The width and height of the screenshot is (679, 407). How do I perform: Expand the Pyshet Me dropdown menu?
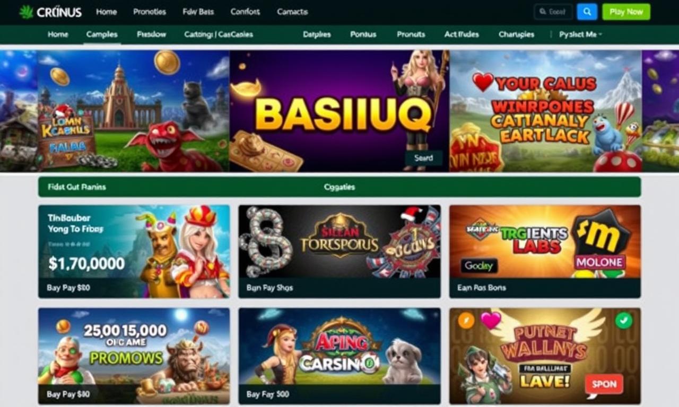click(581, 34)
